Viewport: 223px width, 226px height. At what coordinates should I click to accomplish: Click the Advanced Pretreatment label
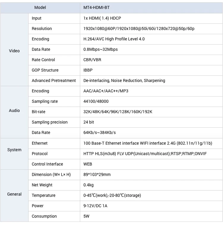[54, 80]
